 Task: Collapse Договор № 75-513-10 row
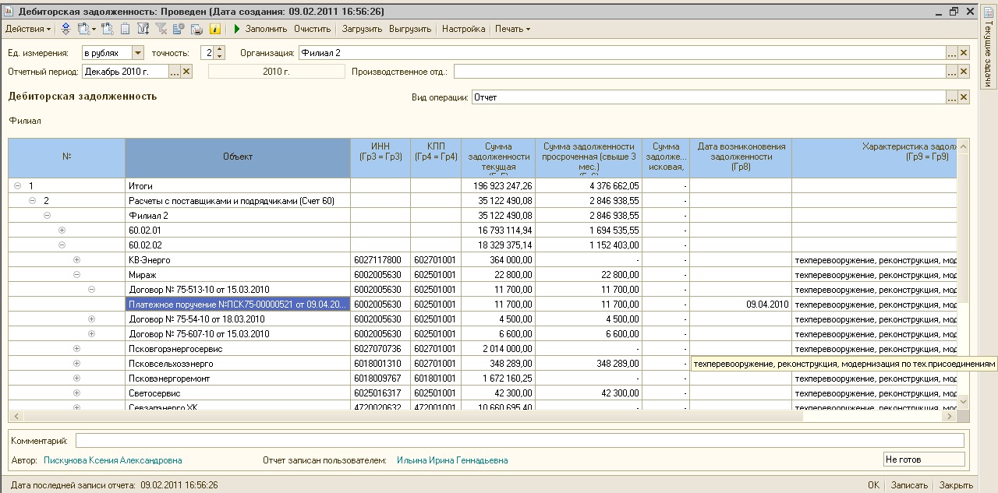pos(91,290)
